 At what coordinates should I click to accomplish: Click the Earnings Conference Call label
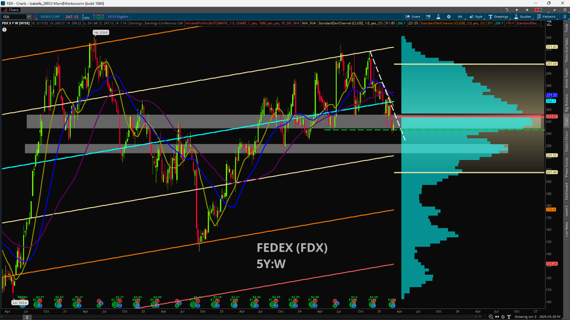(x=164, y=23)
